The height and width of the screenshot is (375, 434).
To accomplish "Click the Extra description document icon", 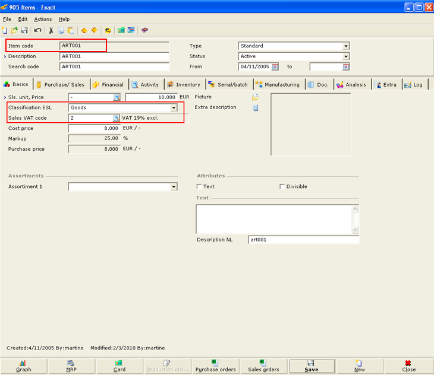I will click(256, 107).
